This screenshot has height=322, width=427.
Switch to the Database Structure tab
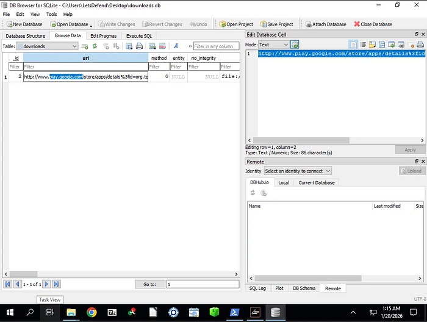point(26,36)
